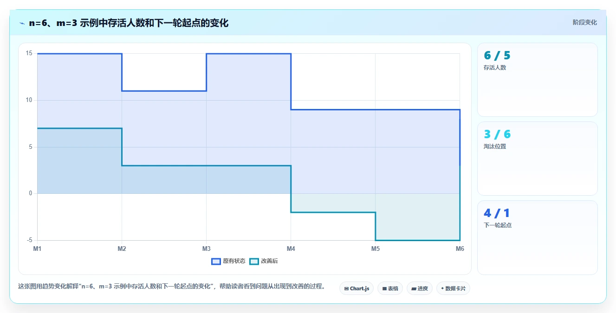Screen dimensions: 616x313
Task: Click the y-axis value -5
Action: [29, 240]
